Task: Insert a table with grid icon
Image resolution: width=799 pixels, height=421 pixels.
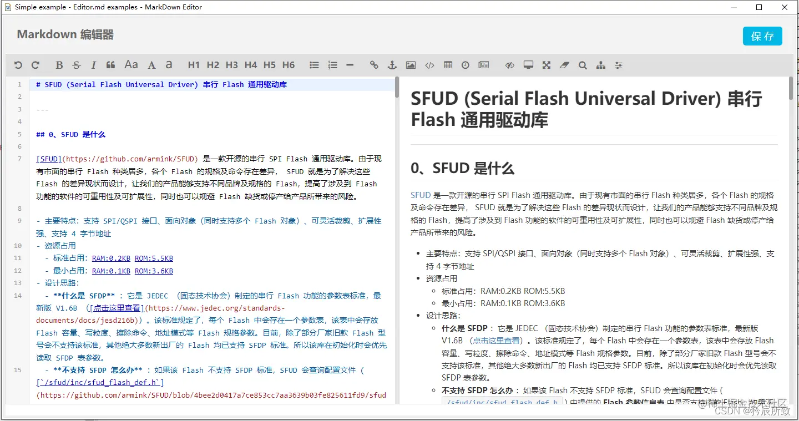Action: click(448, 65)
